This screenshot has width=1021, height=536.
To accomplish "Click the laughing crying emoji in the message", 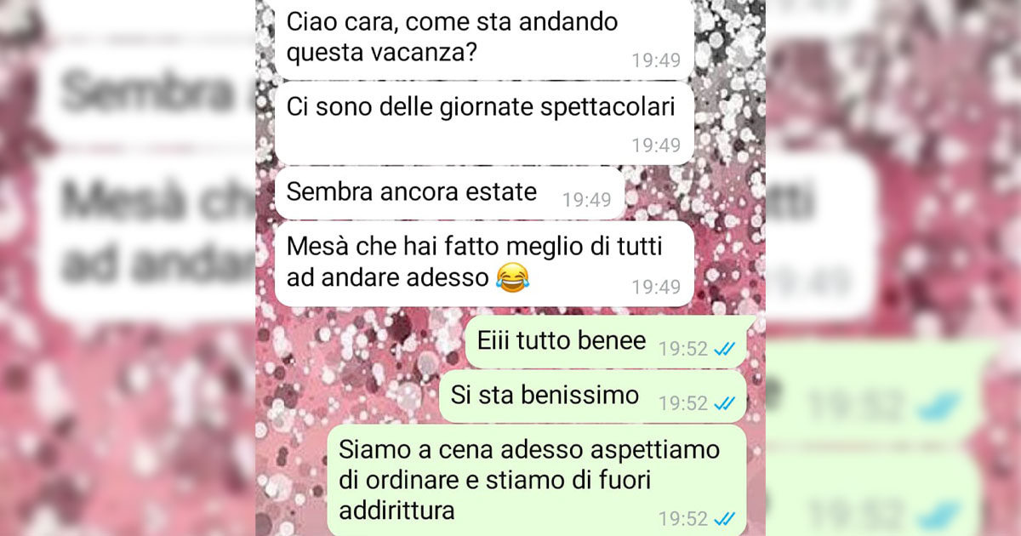I will point(510,276).
